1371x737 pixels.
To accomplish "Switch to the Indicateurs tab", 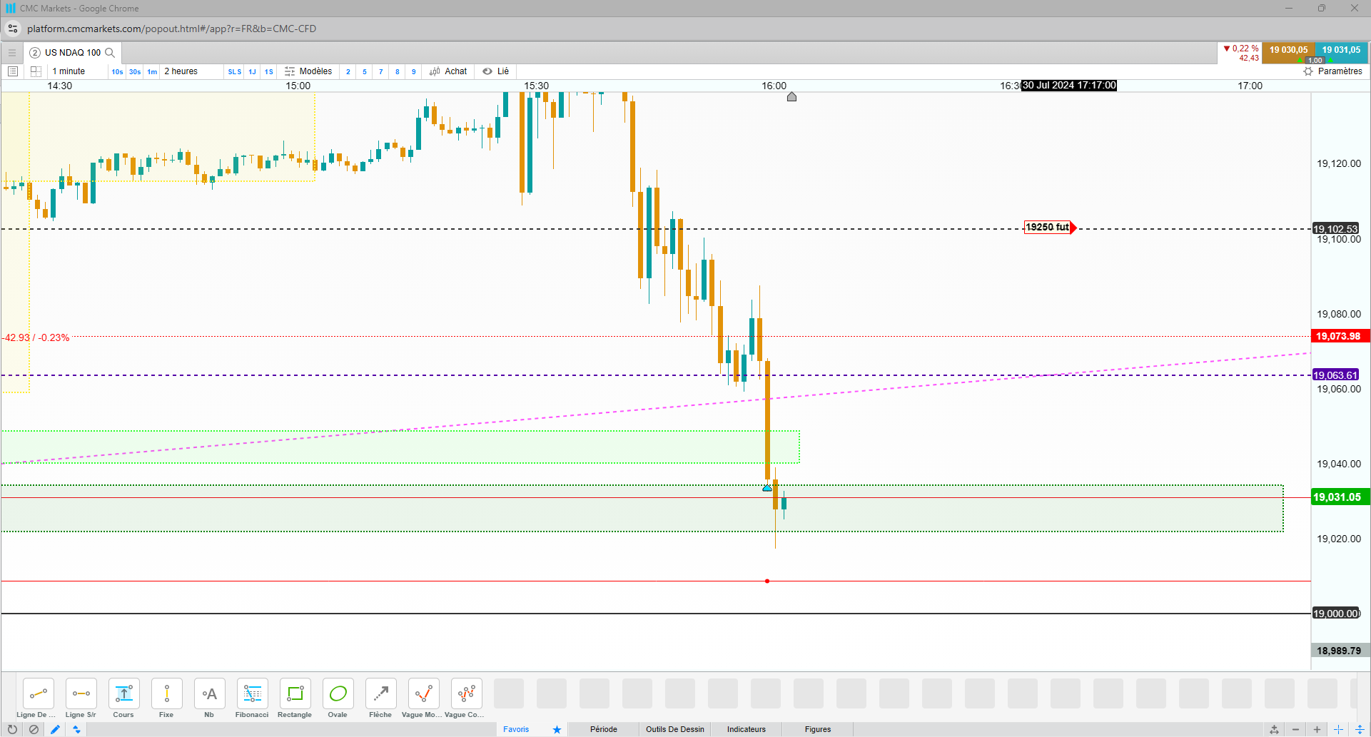I will pyautogui.click(x=747, y=729).
